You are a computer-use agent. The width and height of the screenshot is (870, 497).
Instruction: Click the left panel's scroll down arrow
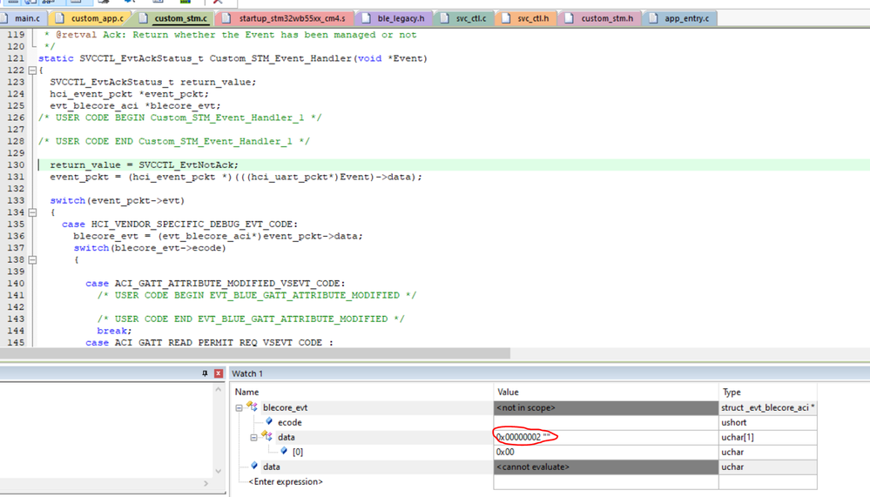pyautogui.click(x=219, y=471)
